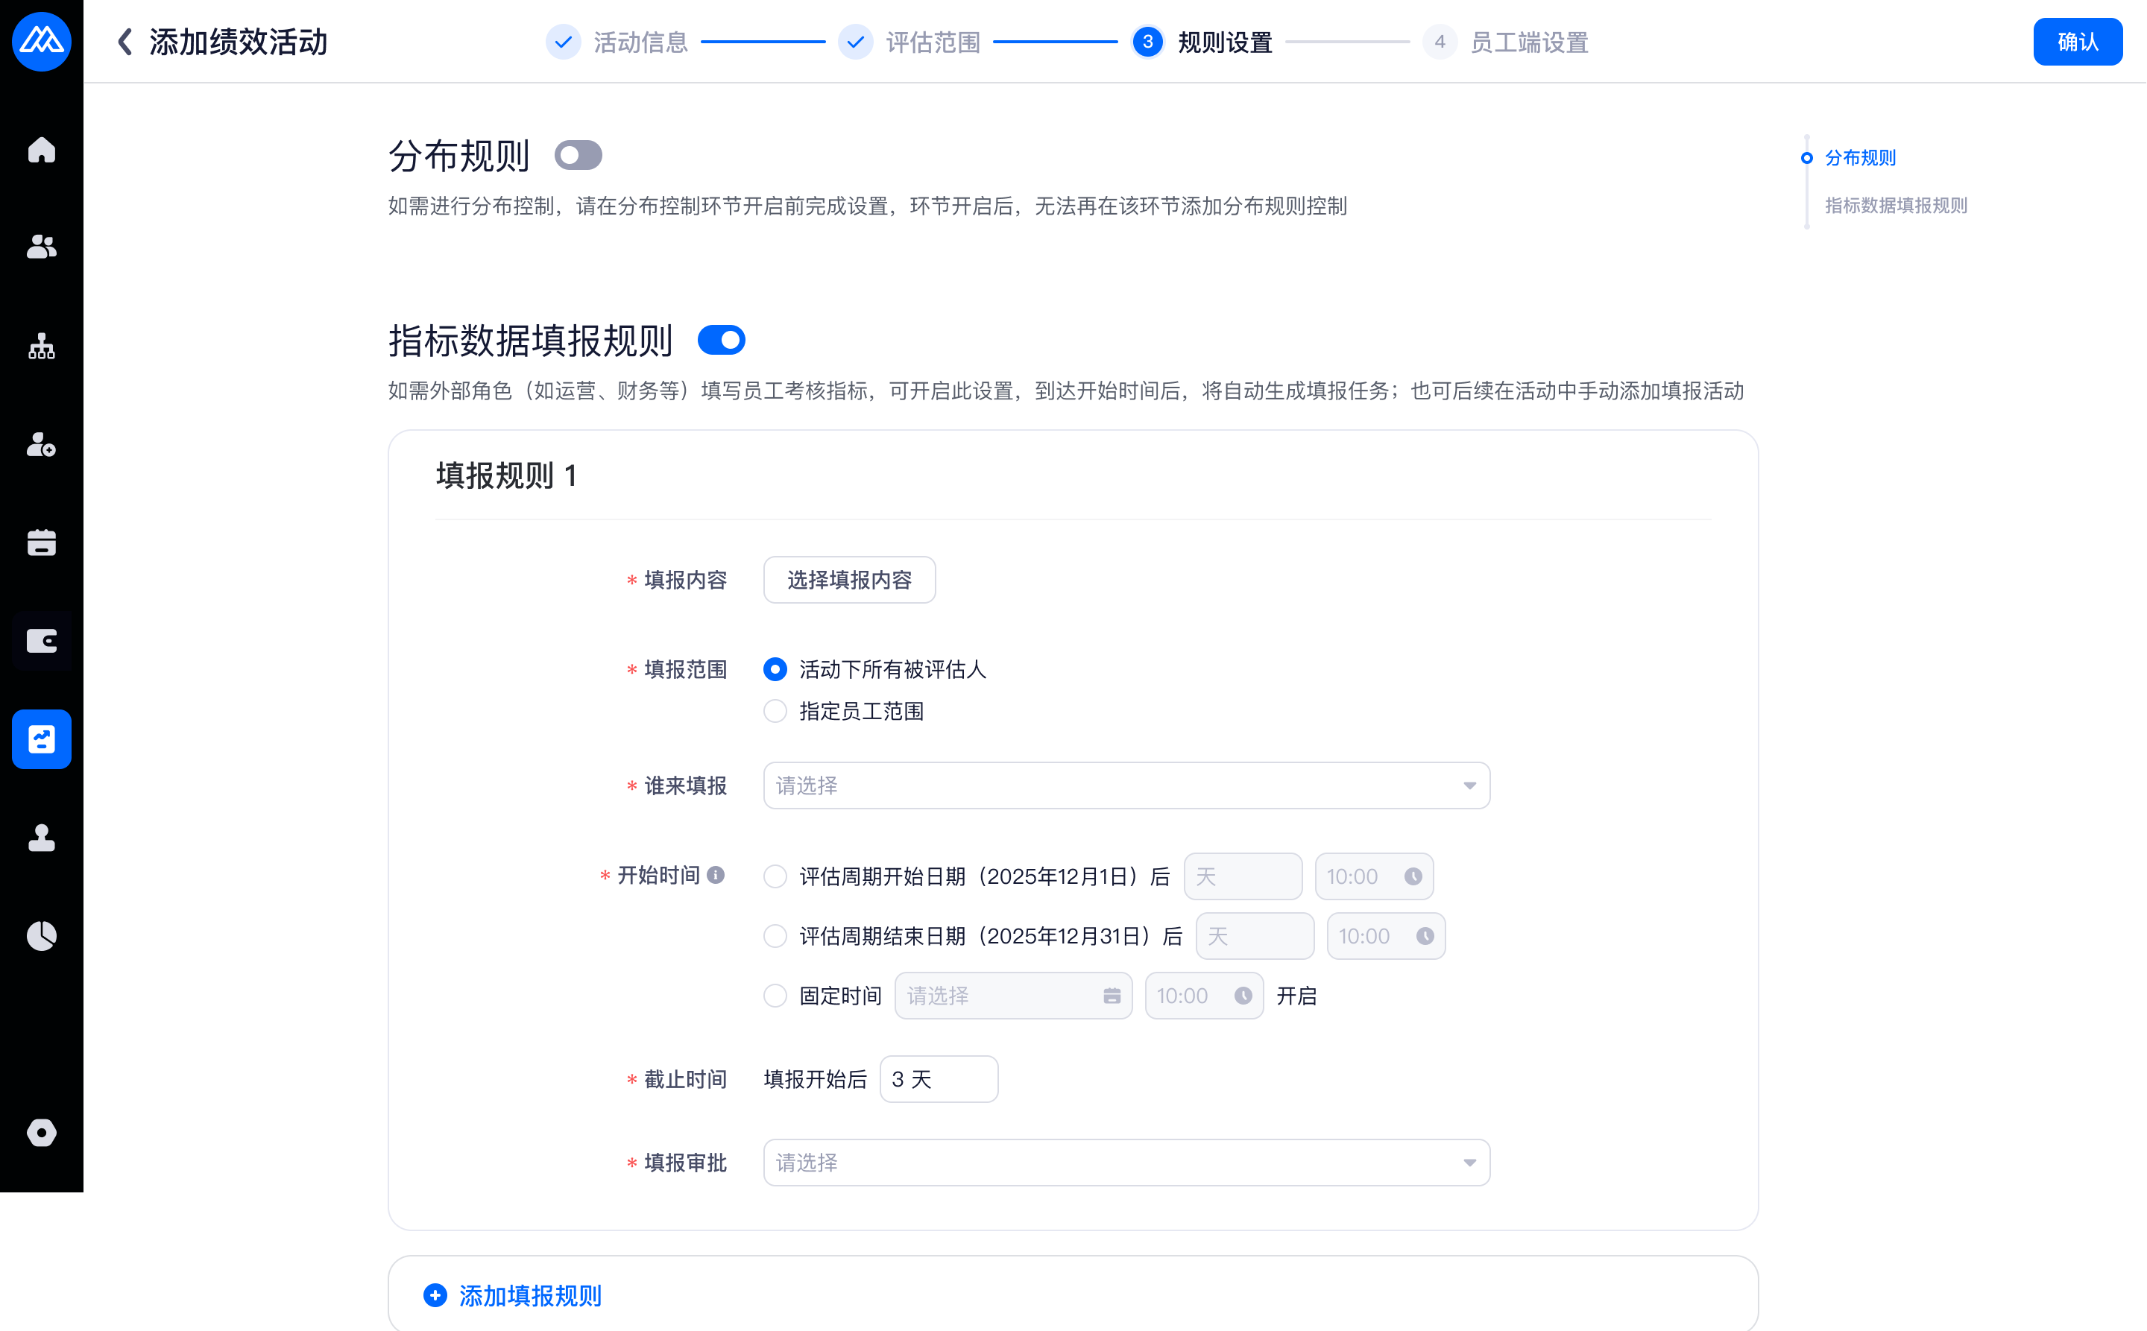This screenshot has height=1331, width=2147.
Task: Open the settings hexagon icon in sidebar
Action: pyautogui.click(x=42, y=1132)
